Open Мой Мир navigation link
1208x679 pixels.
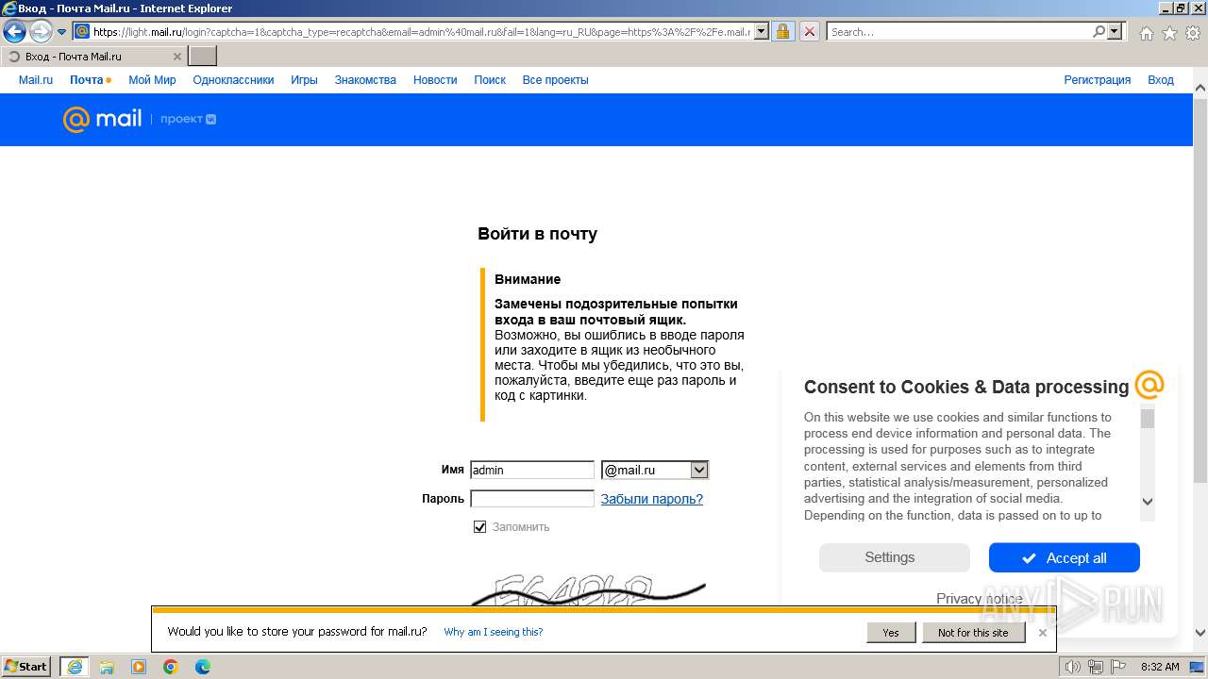152,80
